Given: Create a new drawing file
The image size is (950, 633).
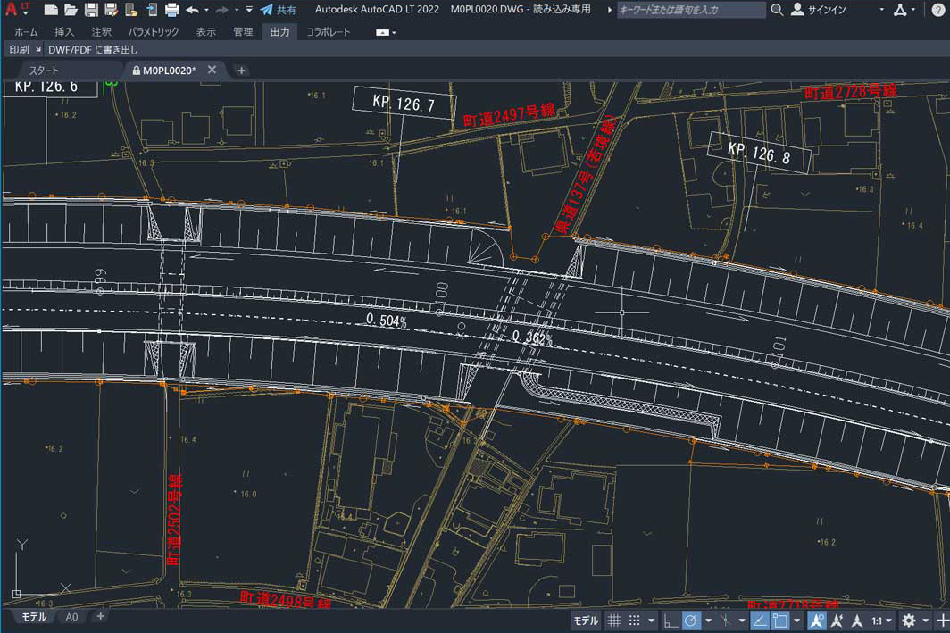Looking at the screenshot, I should pyautogui.click(x=51, y=8).
